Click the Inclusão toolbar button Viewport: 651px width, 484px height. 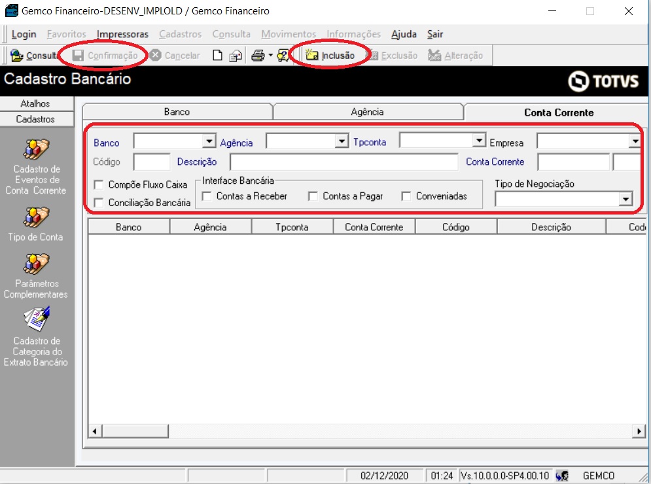pyautogui.click(x=330, y=55)
